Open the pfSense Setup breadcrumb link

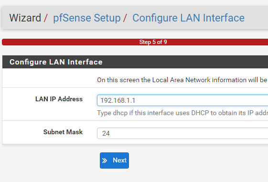(87, 18)
